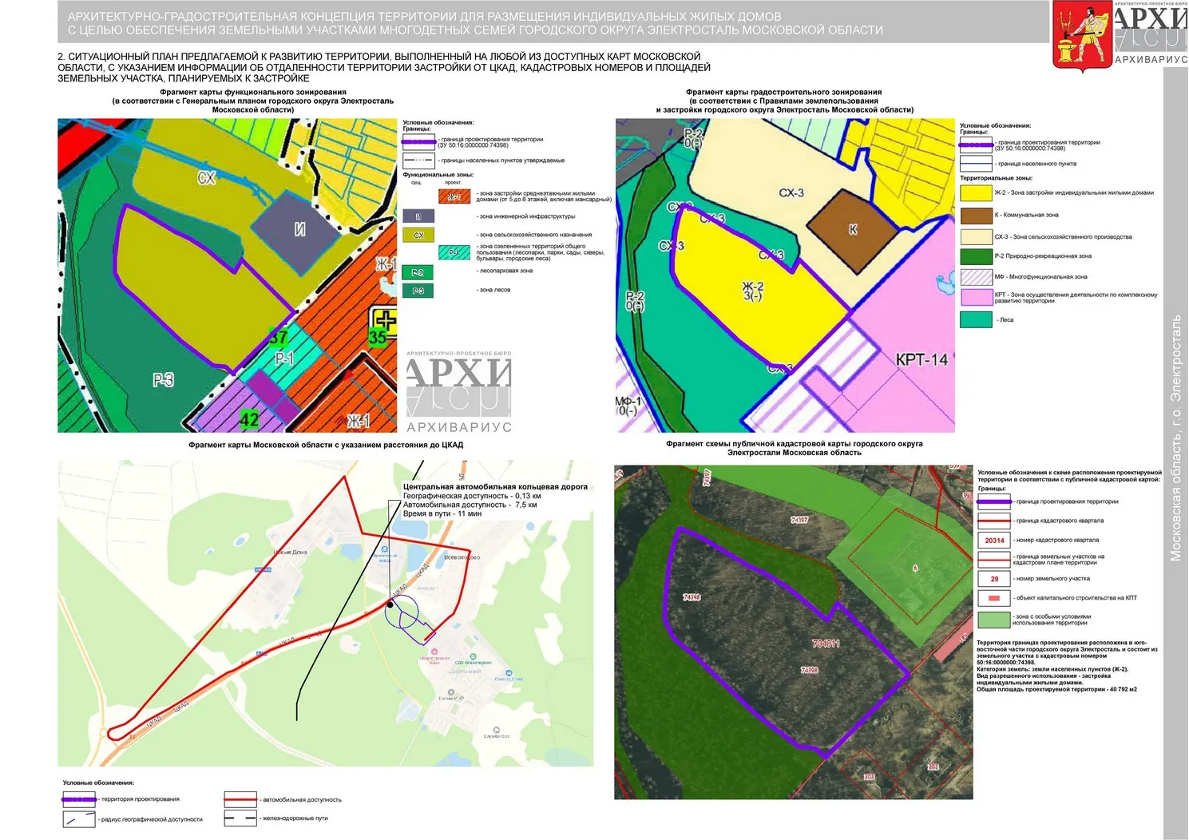The width and height of the screenshot is (1189, 840).
Task: Click the green cross symbol on functional zoning map
Action: pos(384,320)
